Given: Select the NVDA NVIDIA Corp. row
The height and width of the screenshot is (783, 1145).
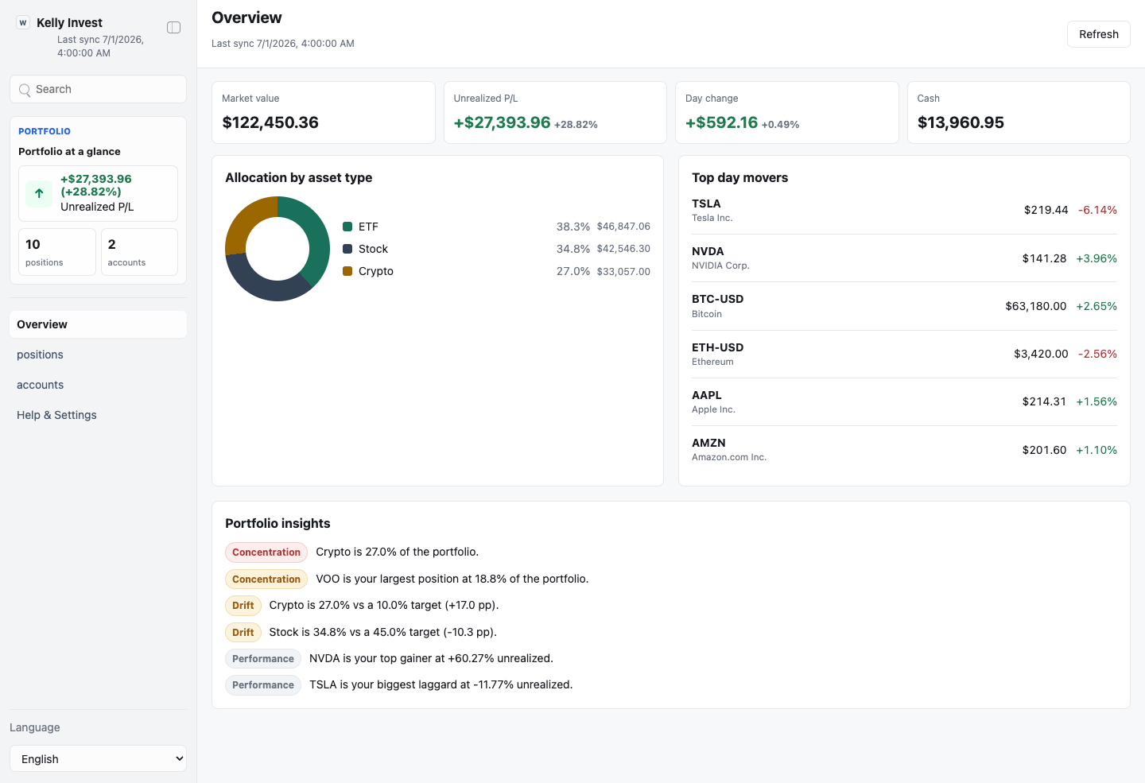Looking at the screenshot, I should [x=904, y=258].
